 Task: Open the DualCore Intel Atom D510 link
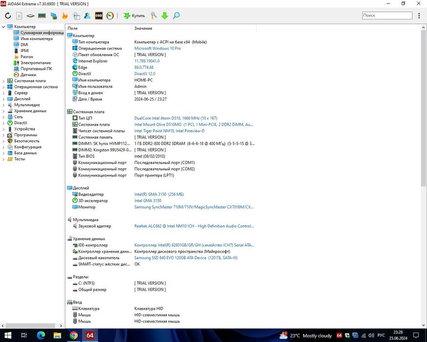click(176, 118)
